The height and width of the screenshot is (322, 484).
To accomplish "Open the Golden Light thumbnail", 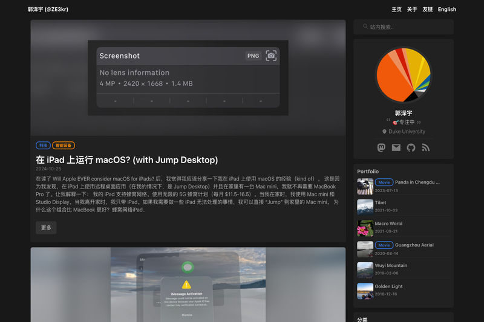I will [365, 291].
